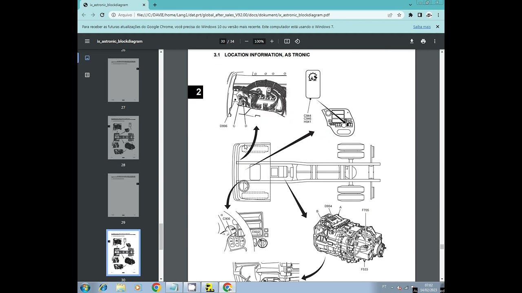Viewport: 522px width, 293px height.
Task: Open Chrome extensions puzzle icon
Action: [x=411, y=15]
